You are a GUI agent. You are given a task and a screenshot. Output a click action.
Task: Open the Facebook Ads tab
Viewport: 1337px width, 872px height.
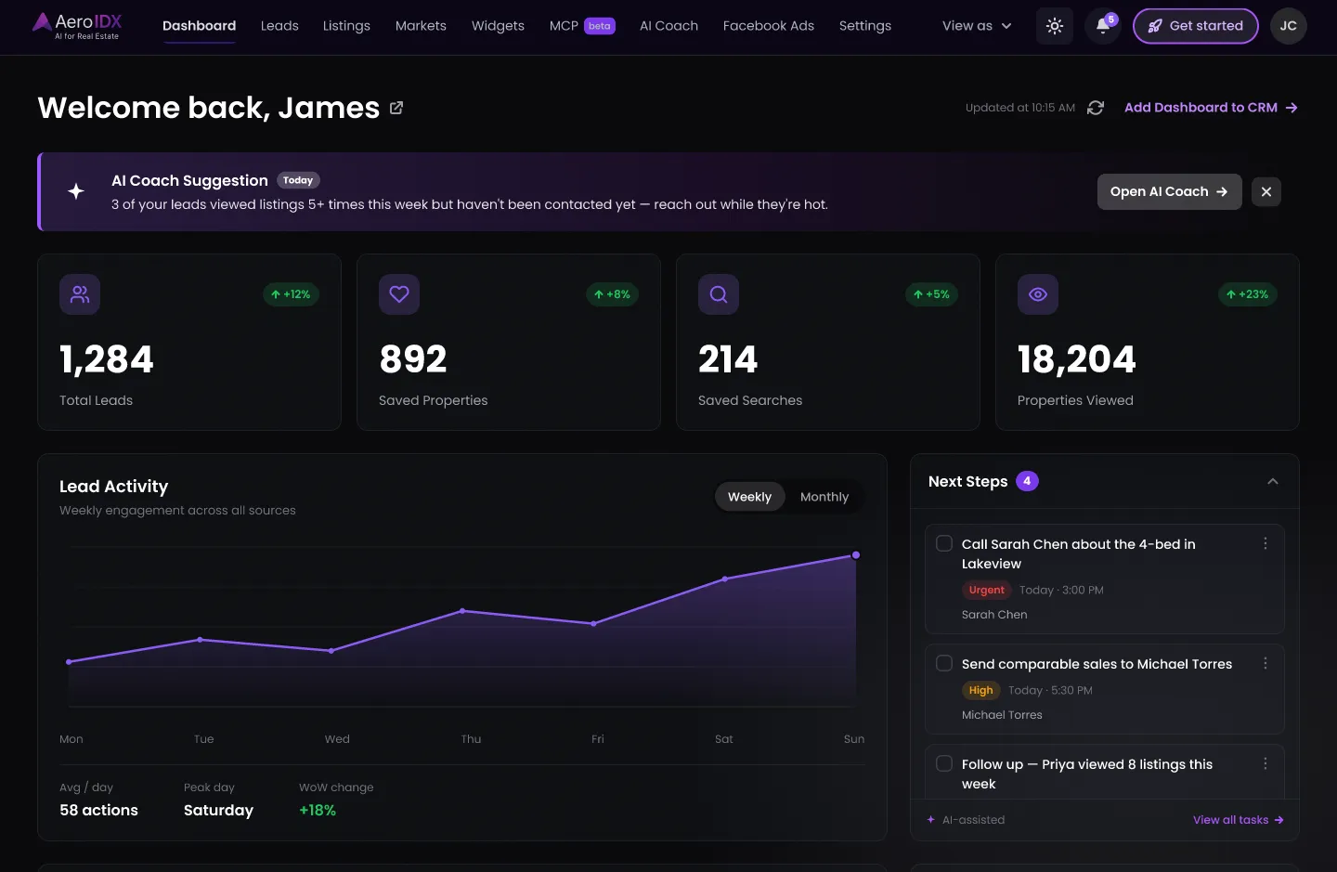coord(769,26)
